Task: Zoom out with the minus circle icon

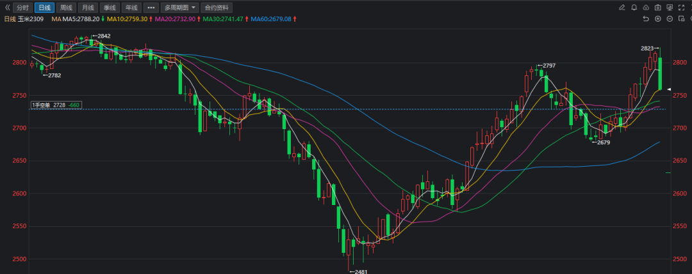Action: [670, 19]
